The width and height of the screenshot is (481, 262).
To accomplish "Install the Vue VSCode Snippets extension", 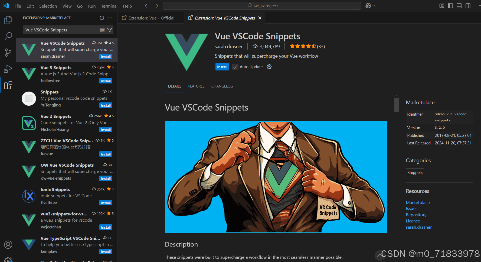I will click(x=222, y=67).
